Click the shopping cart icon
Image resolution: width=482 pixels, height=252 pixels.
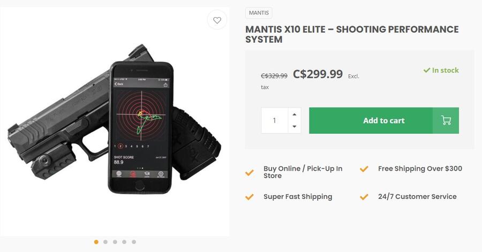click(446, 120)
